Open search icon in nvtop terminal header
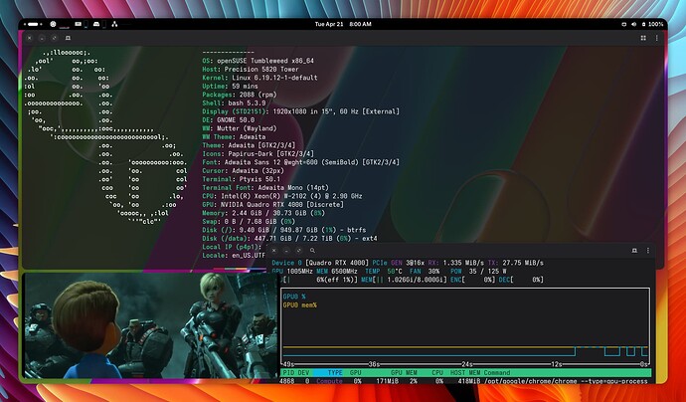This screenshot has width=686, height=402. click(312, 251)
